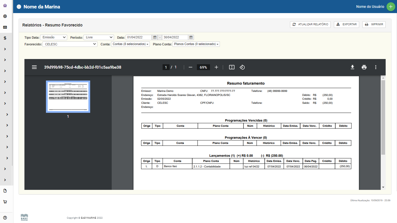This screenshot has height=223, width=397.
Task: Open the Tipo Data dropdown
Action: [54, 38]
